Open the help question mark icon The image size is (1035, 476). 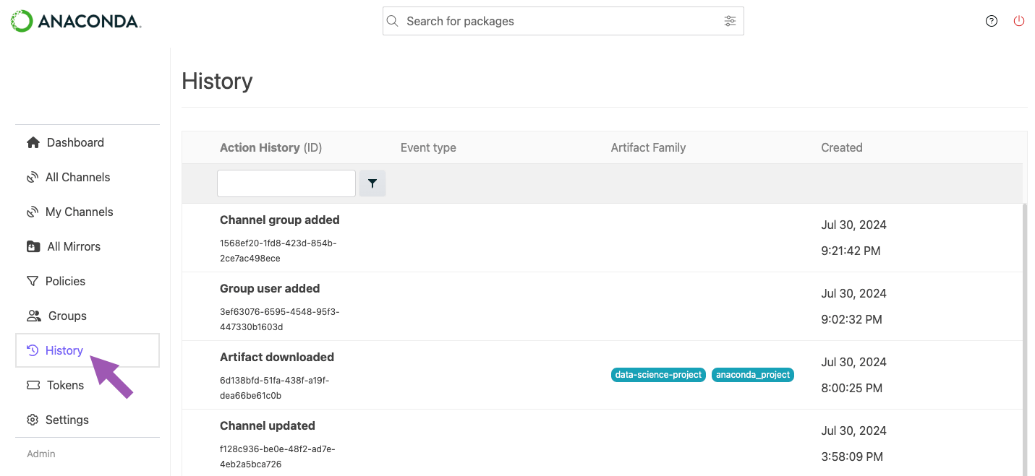click(x=992, y=21)
